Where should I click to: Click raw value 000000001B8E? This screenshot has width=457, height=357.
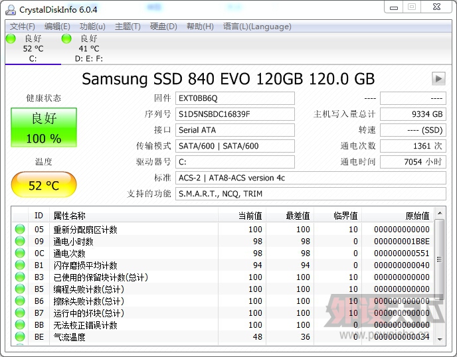[x=402, y=242]
